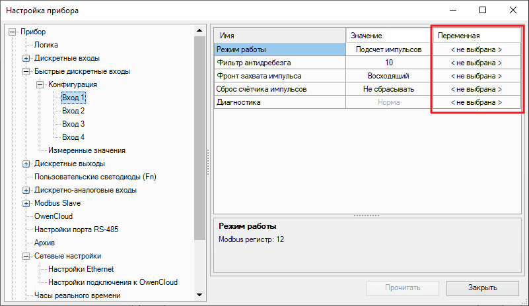Expand the Дискретные выходы node
This screenshot has width=529, height=306.
26,164
